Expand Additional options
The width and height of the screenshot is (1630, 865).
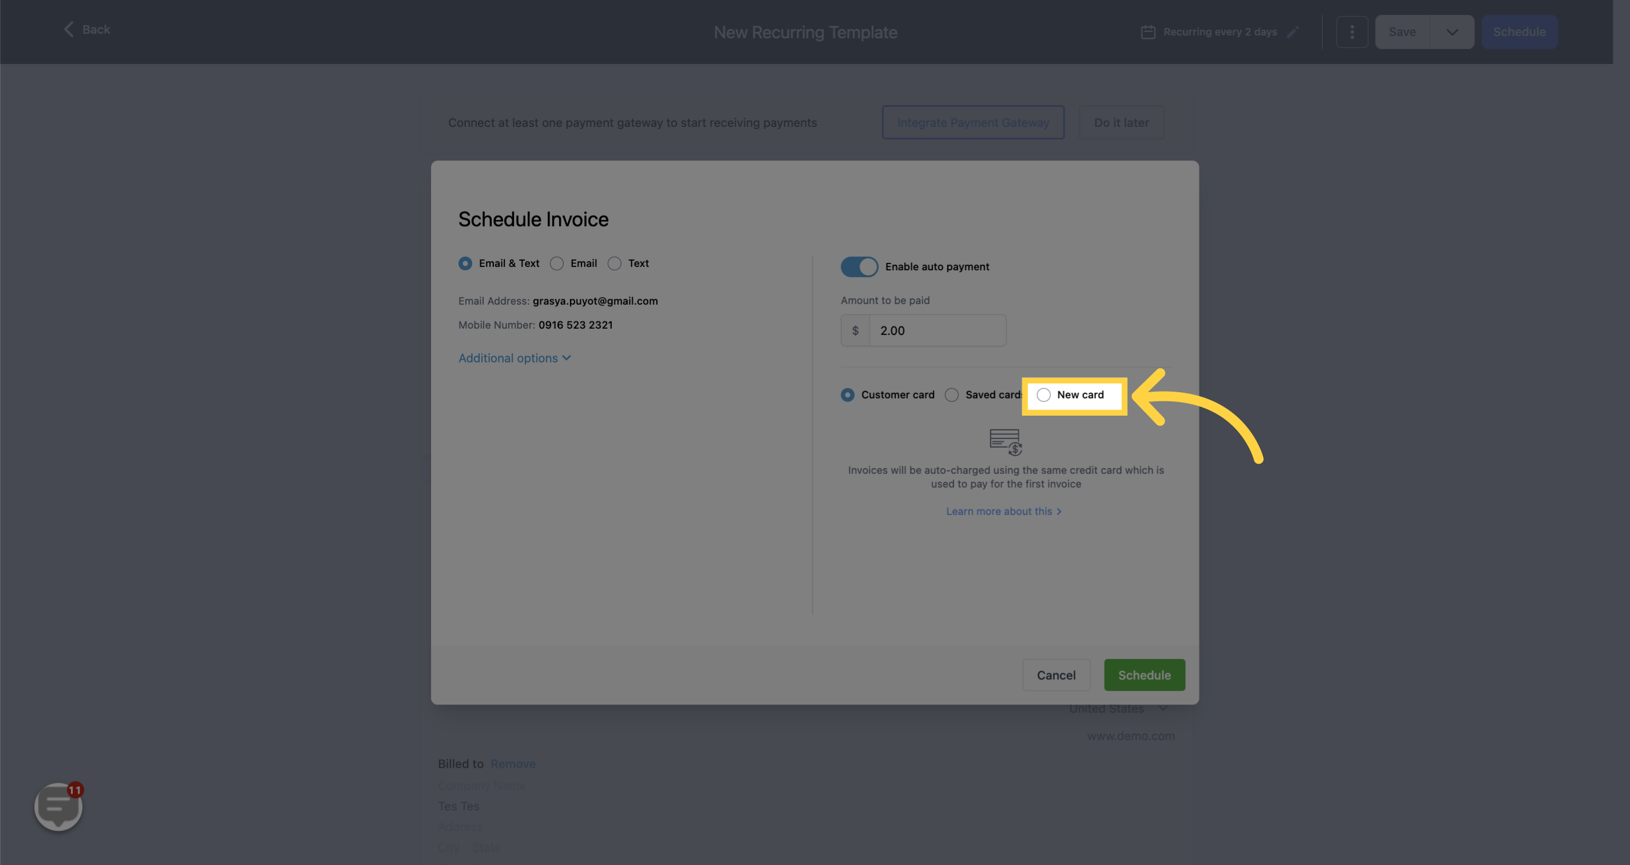pyautogui.click(x=515, y=358)
